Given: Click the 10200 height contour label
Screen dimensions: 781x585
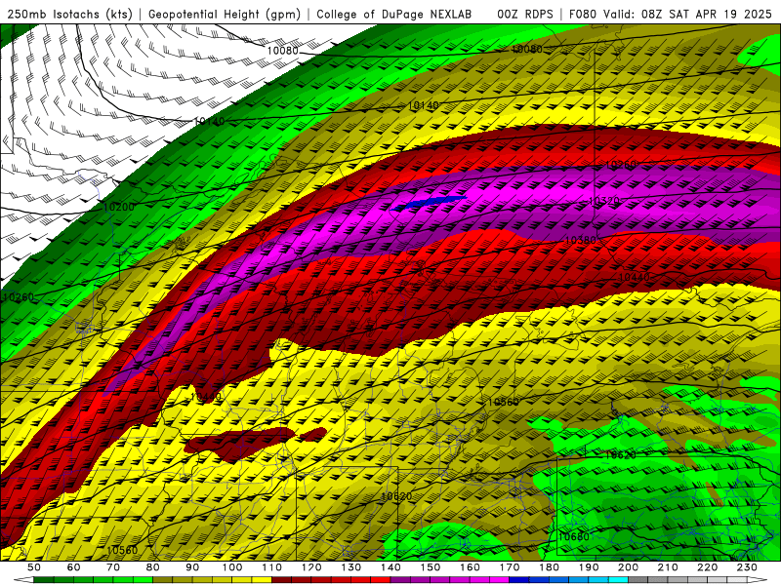Looking at the screenshot, I should coord(118,207).
